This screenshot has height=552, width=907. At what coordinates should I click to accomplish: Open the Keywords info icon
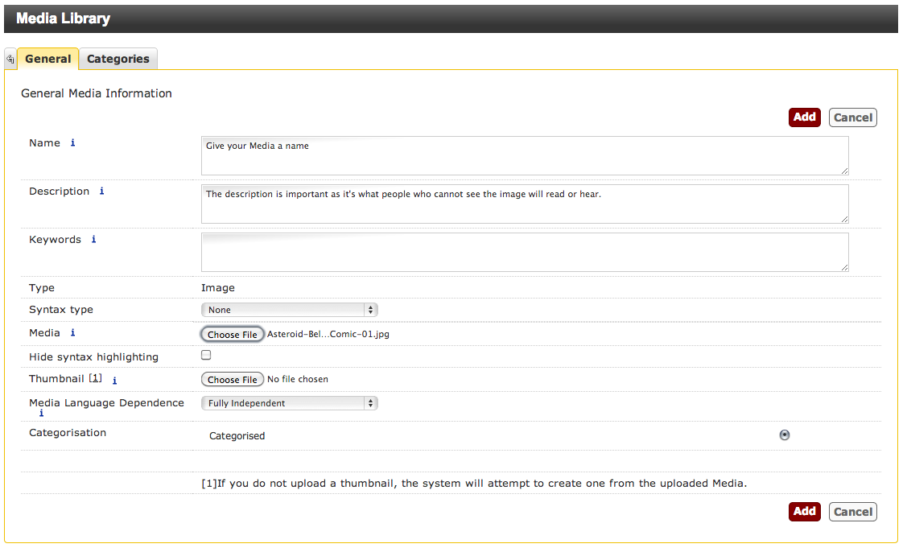(93, 240)
